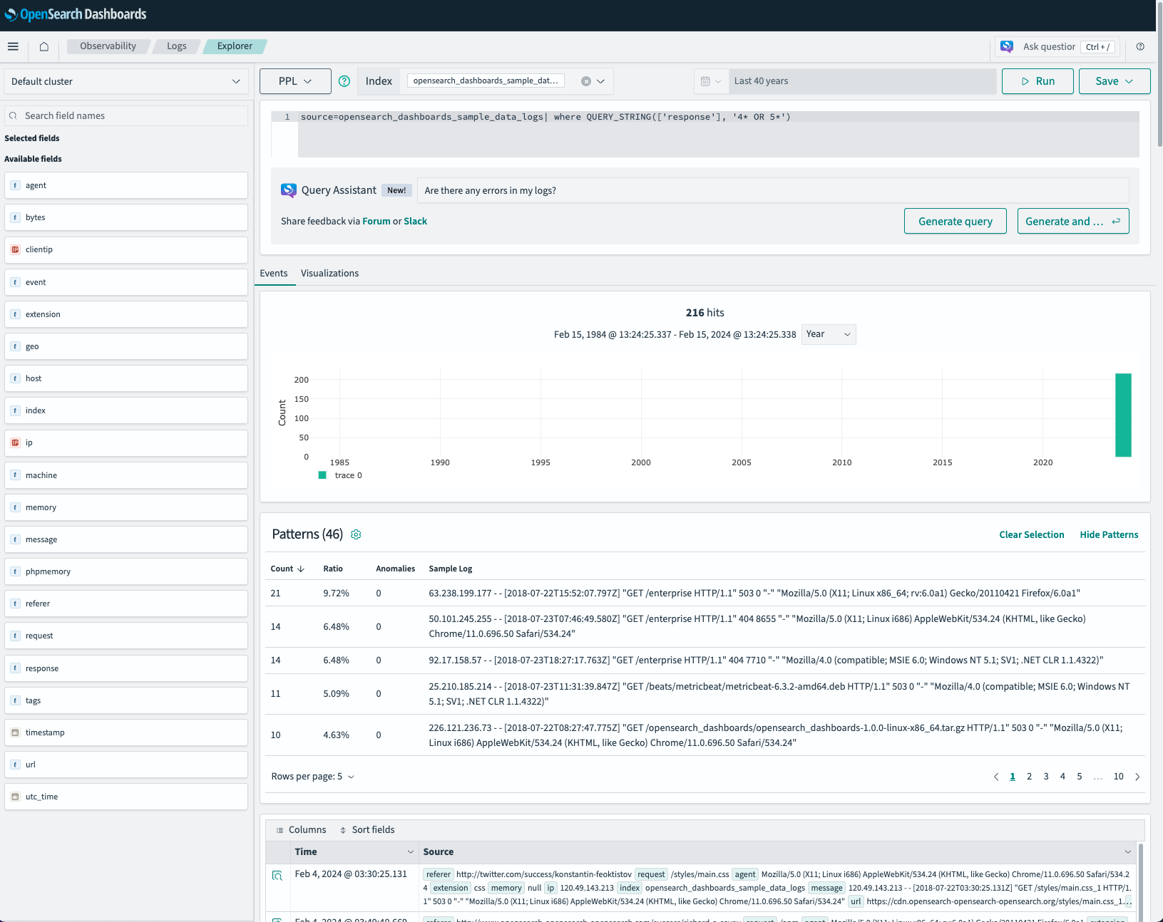Inspect the first log row with the magnifier icon
The width and height of the screenshot is (1163, 922).
coord(278,875)
